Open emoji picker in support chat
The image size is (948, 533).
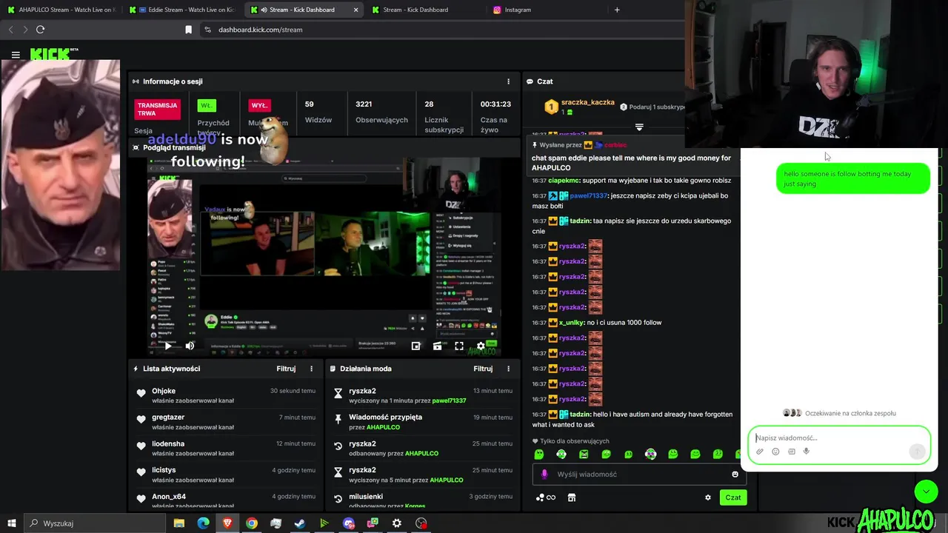click(775, 452)
